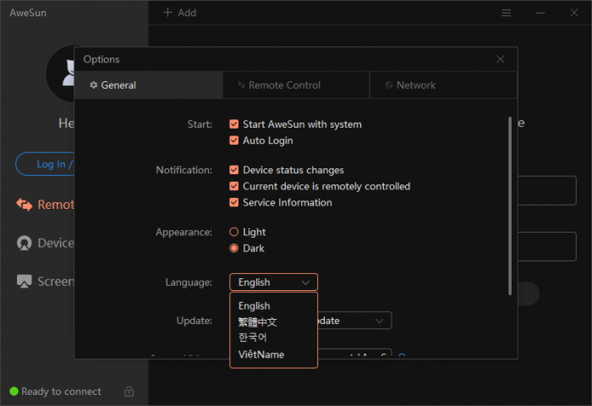This screenshot has height=406, width=592.
Task: Click the green Ready to connect indicator
Action: pyautogui.click(x=14, y=392)
